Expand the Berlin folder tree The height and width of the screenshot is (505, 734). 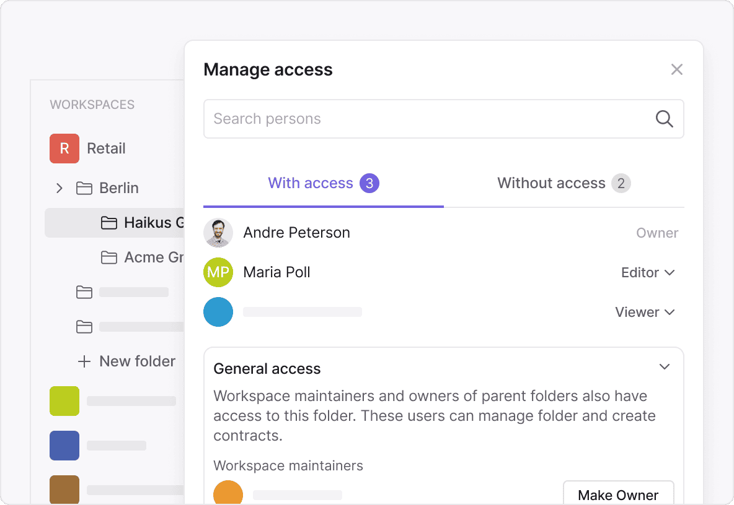(60, 188)
